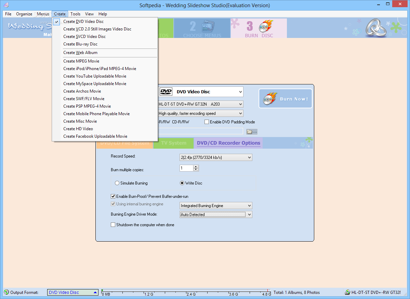Choose Create Web Album
This screenshot has height=299, width=410.
pos(105,53)
